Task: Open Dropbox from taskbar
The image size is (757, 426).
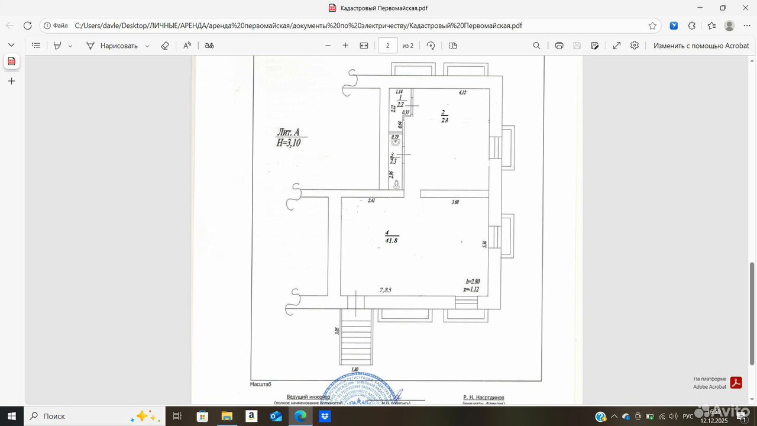Action: point(325,416)
